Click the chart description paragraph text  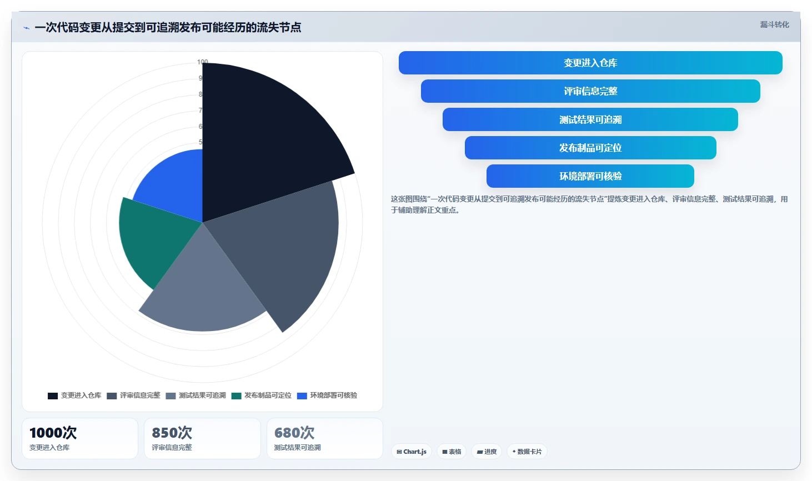[x=589, y=204]
